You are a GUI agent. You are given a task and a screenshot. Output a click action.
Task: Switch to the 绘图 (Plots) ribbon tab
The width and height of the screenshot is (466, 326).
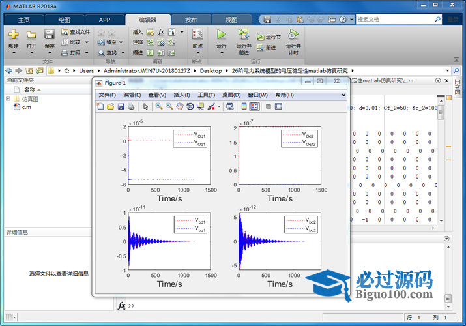64,20
